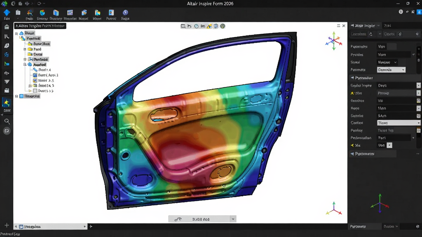The width and height of the screenshot is (422, 237).
Task: Click the calendar button on the Pooling row
Action: [x=419, y=130]
